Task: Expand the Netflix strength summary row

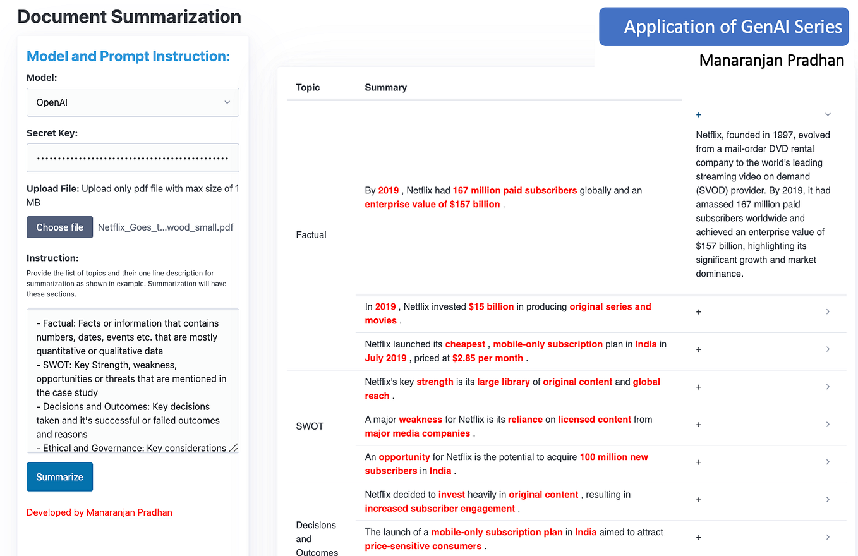Action: [698, 387]
